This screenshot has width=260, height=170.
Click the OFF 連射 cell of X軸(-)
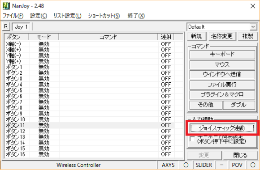[x=166, y=44]
